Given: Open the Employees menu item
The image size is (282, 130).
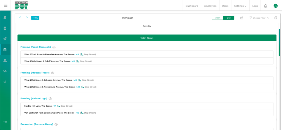Looking at the screenshot, I should point(210,6).
